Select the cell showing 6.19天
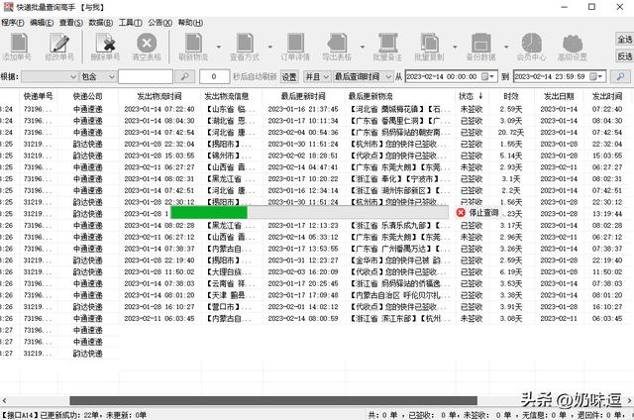Screen dimensions: 634x420 [511, 272]
